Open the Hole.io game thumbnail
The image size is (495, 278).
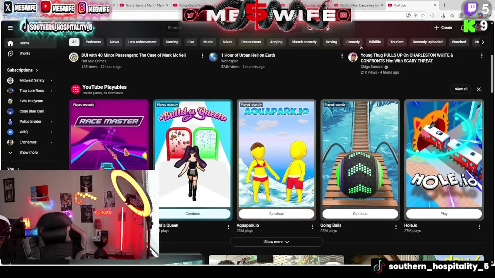pyautogui.click(x=444, y=154)
